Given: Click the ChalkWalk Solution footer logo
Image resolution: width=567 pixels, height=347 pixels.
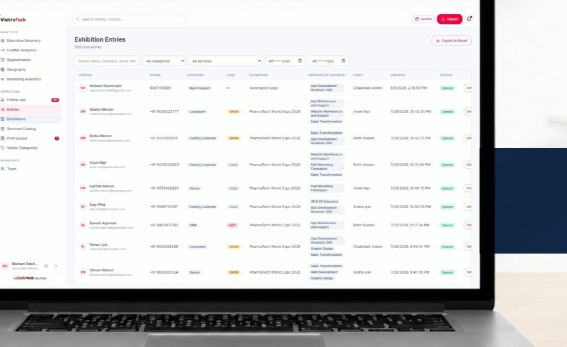Looking at the screenshot, I should [30, 278].
